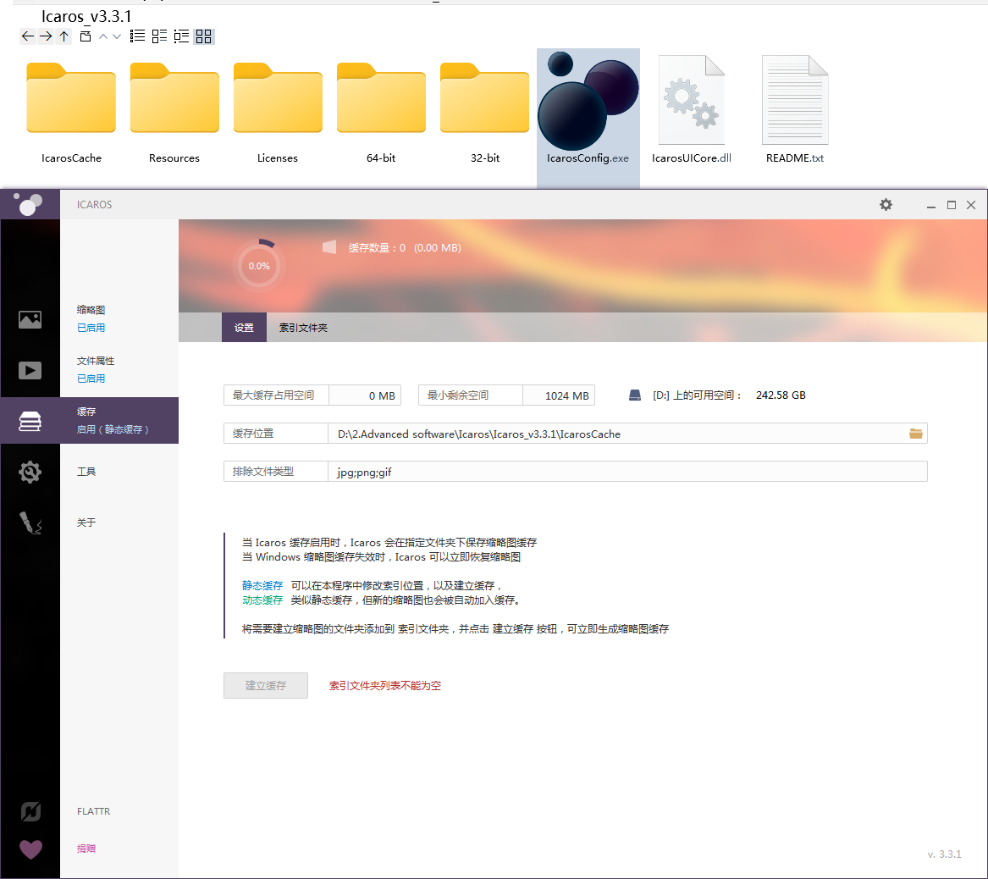Viewport: 988px width, 879px height.
Task: Open Icaros settings gear in title bar
Action: pos(886,205)
